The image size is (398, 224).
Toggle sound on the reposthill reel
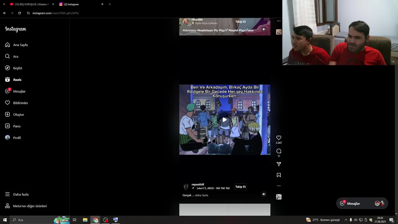(264, 194)
